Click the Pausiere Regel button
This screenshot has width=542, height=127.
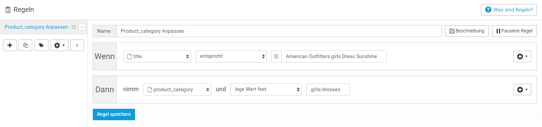514,31
